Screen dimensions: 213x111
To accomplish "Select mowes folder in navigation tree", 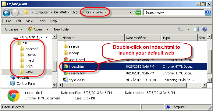I will point(31,55).
